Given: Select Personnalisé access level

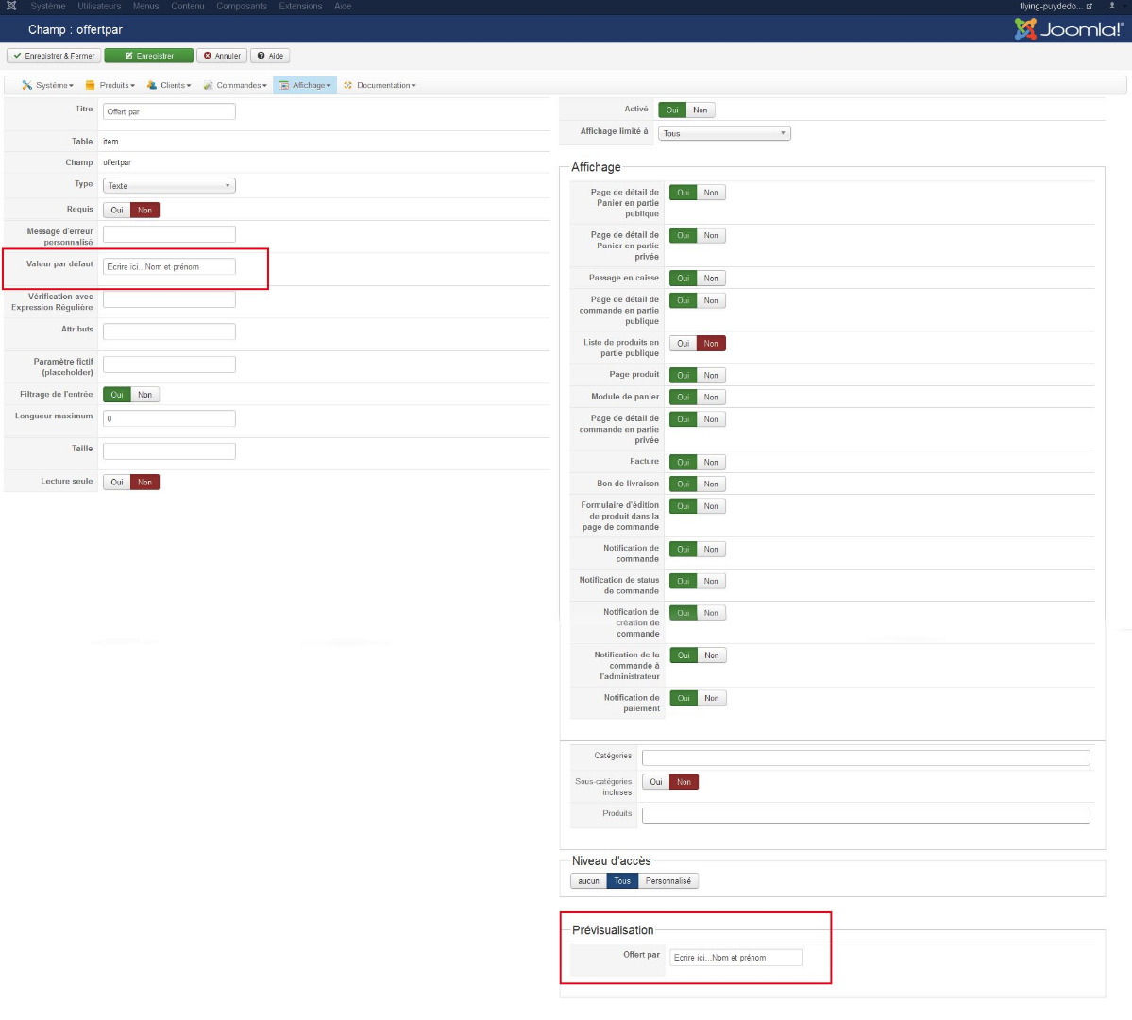Looking at the screenshot, I should pos(667,880).
